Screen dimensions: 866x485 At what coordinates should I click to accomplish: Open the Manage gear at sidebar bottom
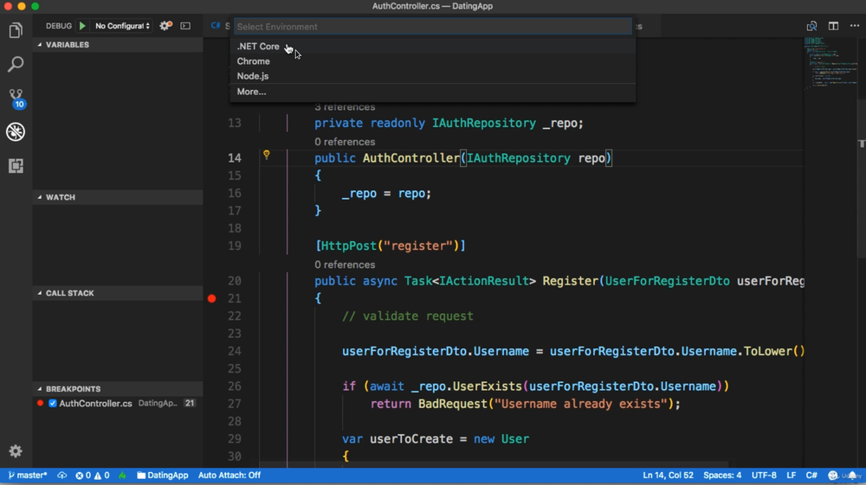16,450
